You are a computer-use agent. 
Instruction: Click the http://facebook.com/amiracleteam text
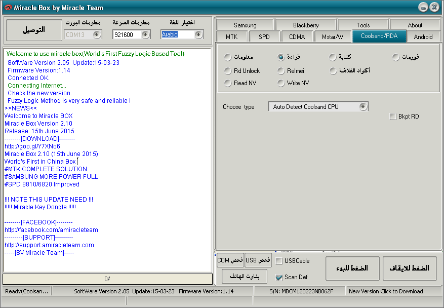tap(51, 230)
